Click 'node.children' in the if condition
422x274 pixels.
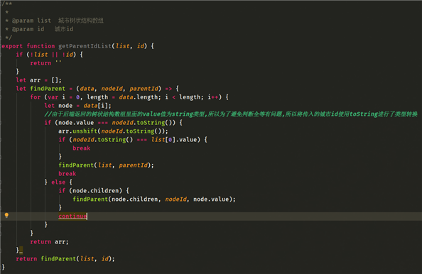pos(95,191)
